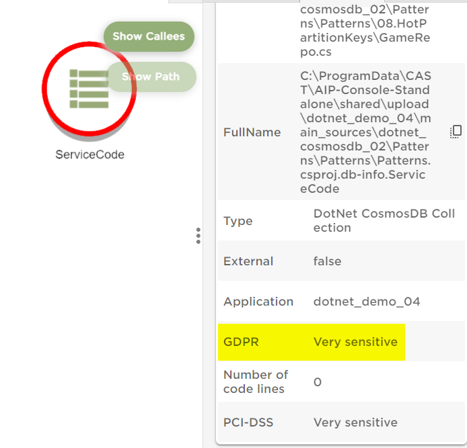Image resolution: width=467 pixels, height=448 pixels.
Task: Select the GDPR Very sensitive value
Action: pos(355,342)
